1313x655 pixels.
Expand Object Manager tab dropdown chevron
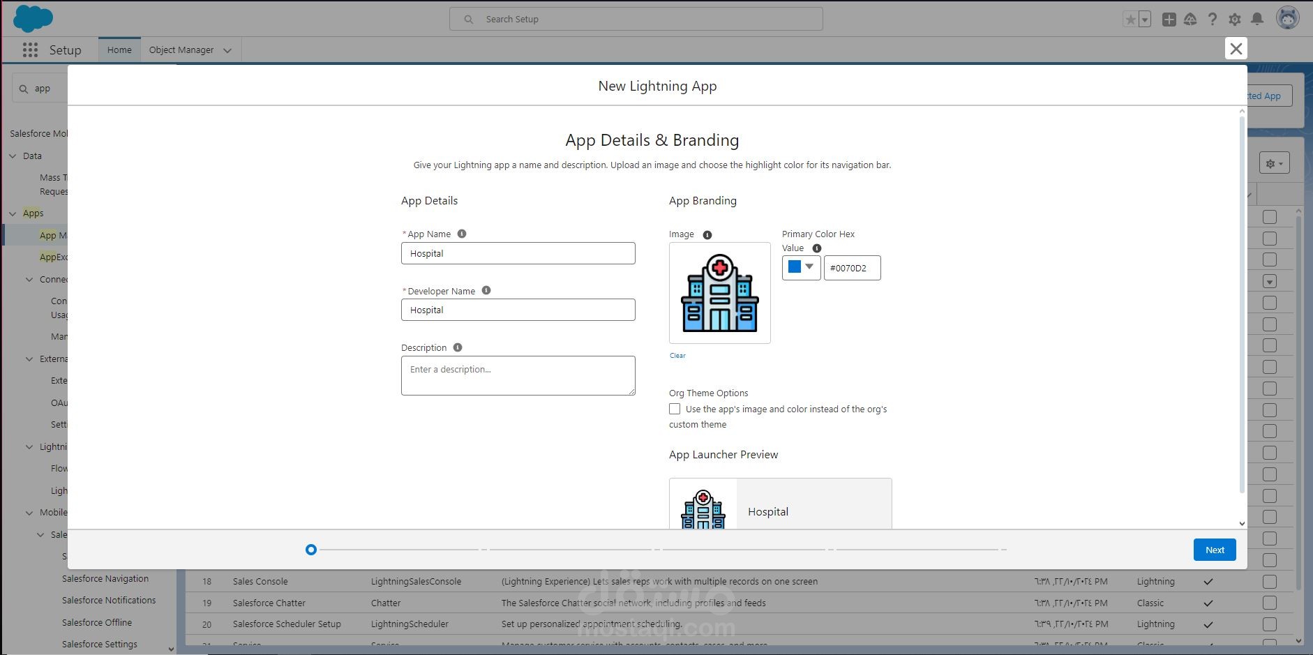pyautogui.click(x=227, y=50)
